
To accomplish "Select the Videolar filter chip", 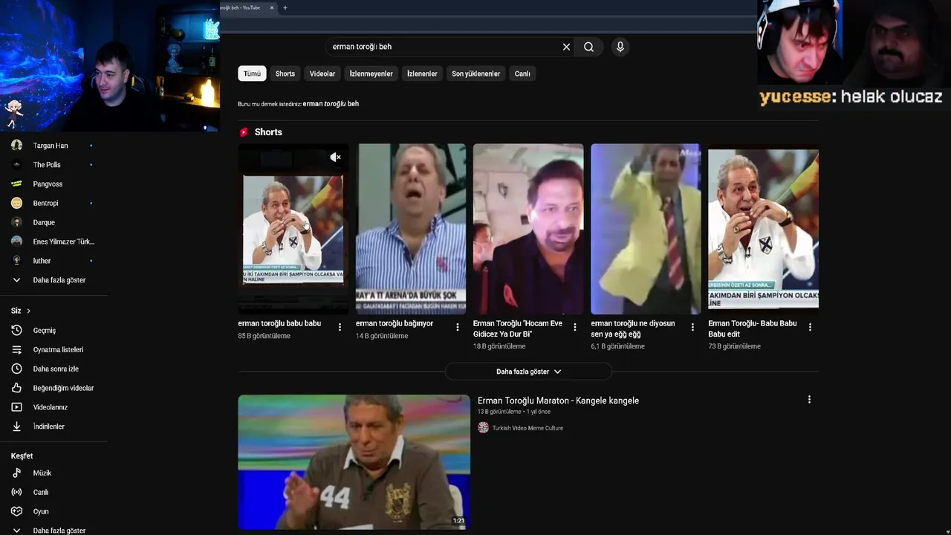I will [x=322, y=74].
